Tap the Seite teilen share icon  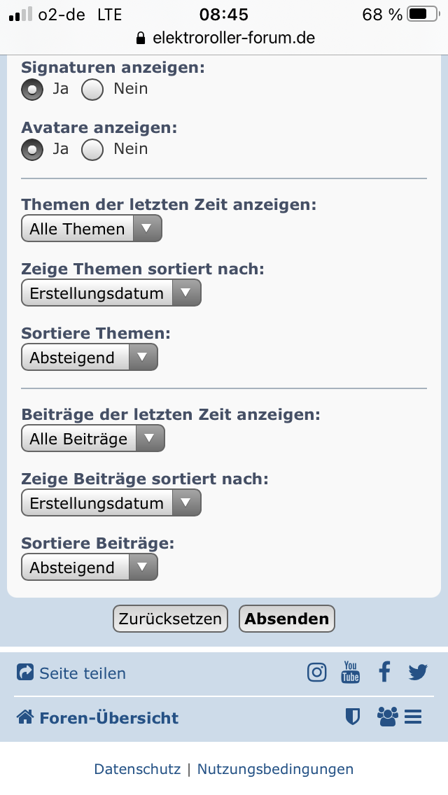coord(25,673)
